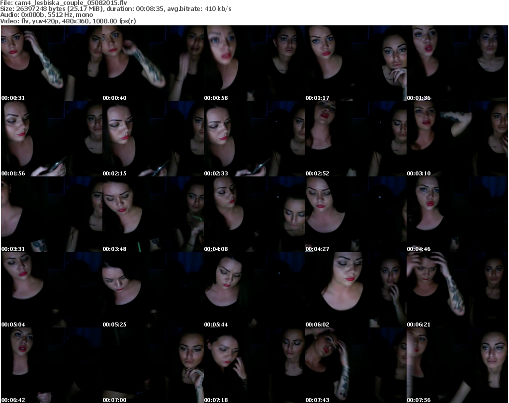The image size is (509, 403).
Task: Select the thumbnail stamped 00:00:40
Action: (x=153, y=63)
